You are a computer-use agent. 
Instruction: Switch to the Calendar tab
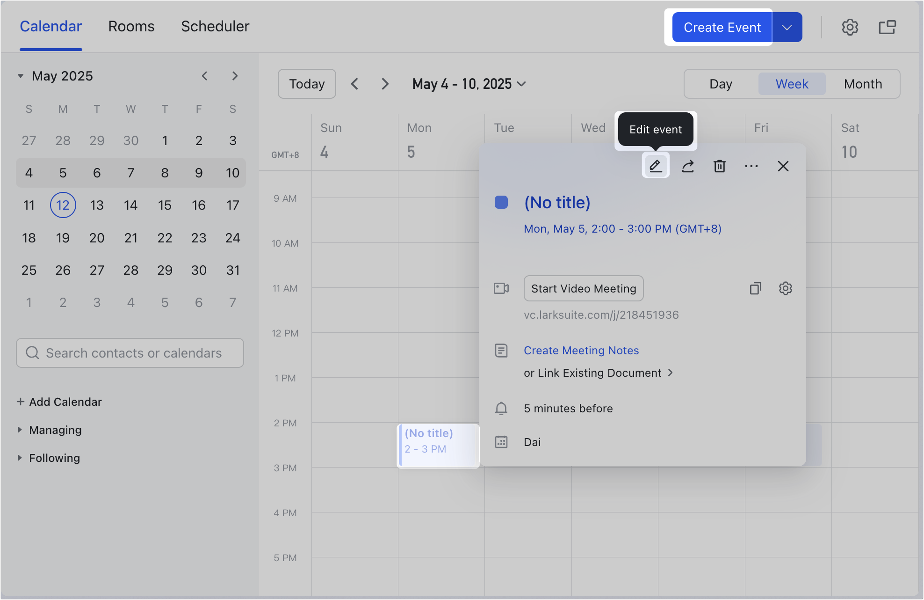(x=51, y=26)
